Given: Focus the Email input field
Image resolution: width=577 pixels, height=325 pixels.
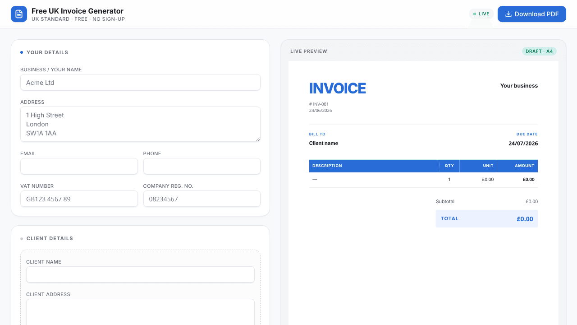Looking at the screenshot, I should pos(79,166).
